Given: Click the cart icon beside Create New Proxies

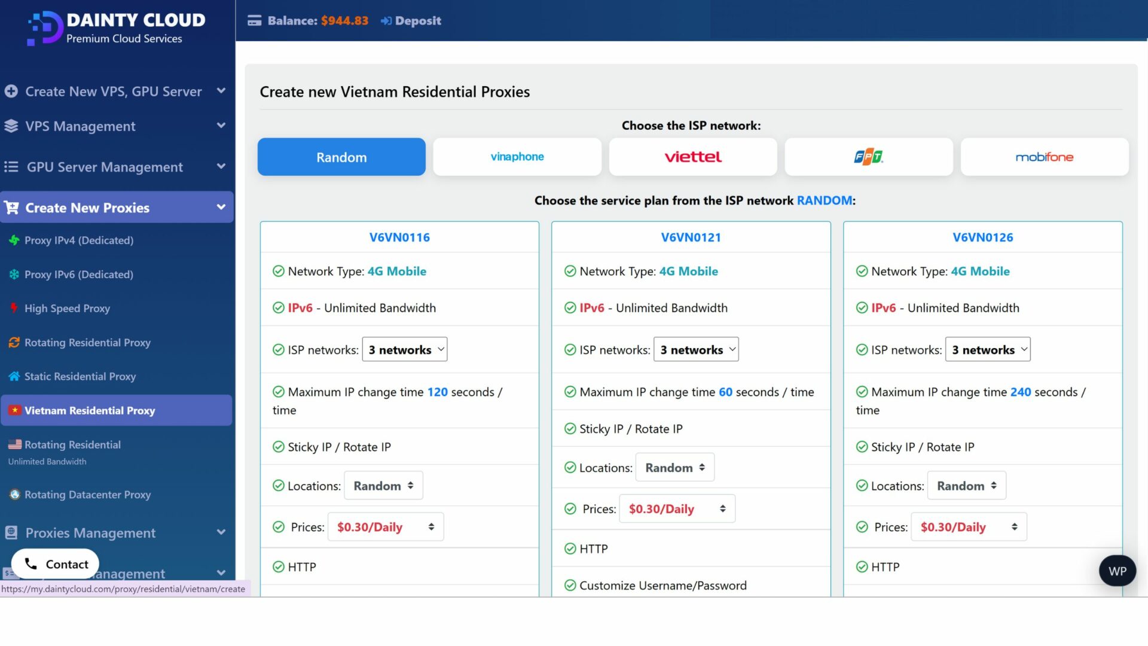Looking at the screenshot, I should (11, 208).
